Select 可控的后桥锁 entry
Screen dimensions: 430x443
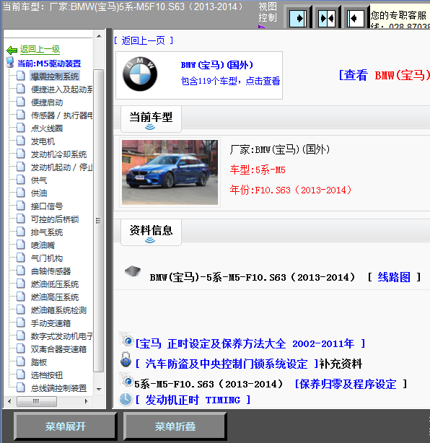pos(55,219)
